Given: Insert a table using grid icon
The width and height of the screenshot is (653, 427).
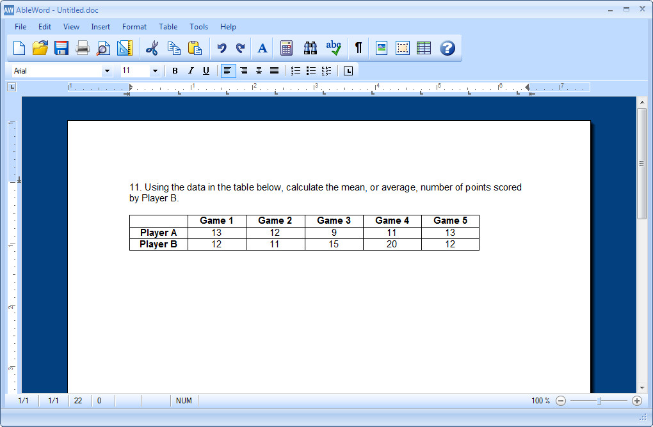Looking at the screenshot, I should [x=424, y=48].
